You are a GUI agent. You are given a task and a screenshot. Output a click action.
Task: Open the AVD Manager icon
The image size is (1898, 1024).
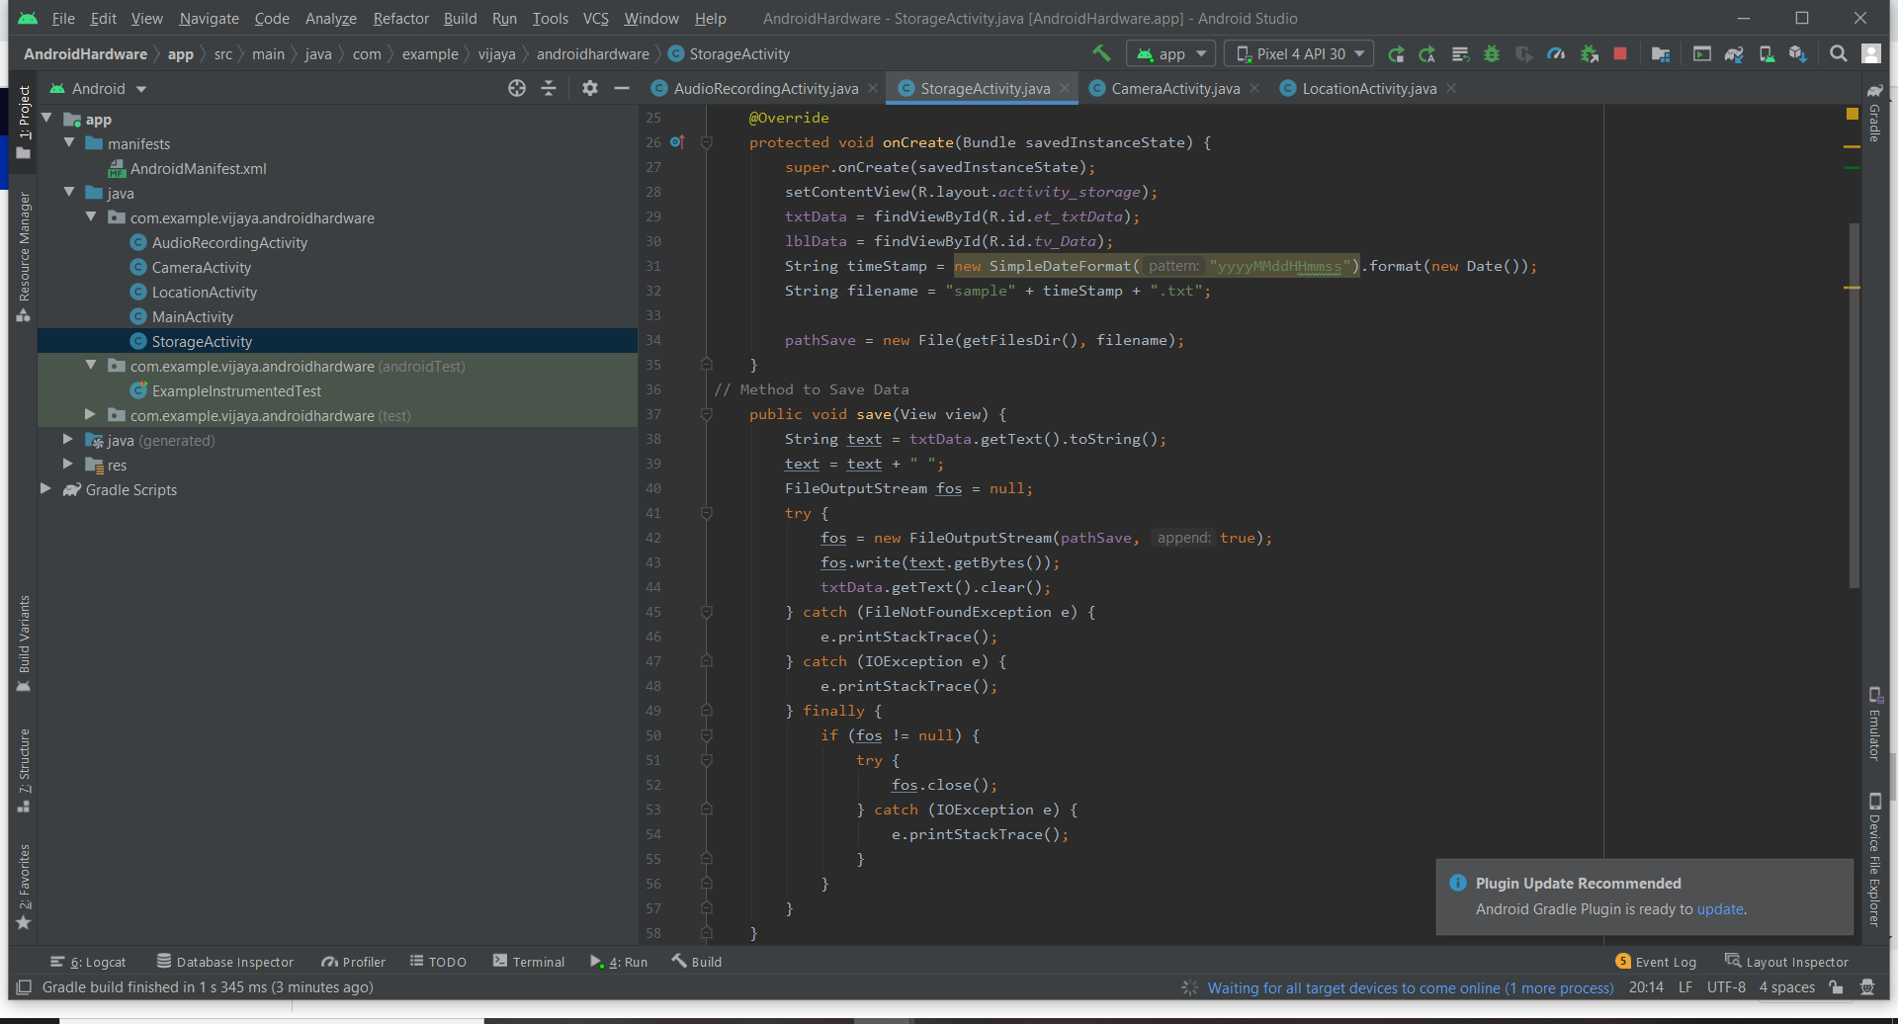click(1766, 54)
